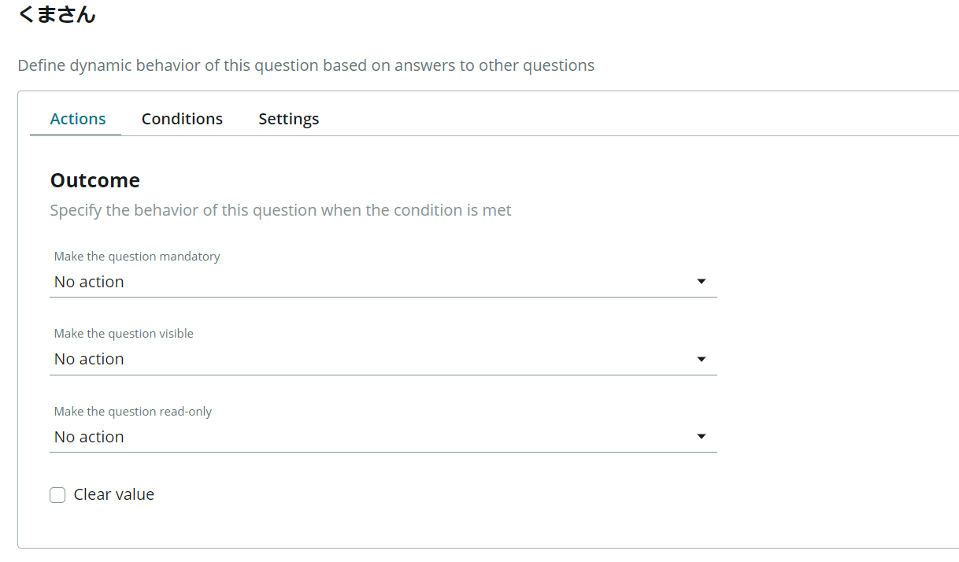
Task: Switch to the Conditions tab
Action: click(x=182, y=119)
